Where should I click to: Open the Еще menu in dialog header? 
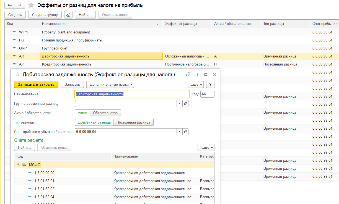(x=195, y=84)
